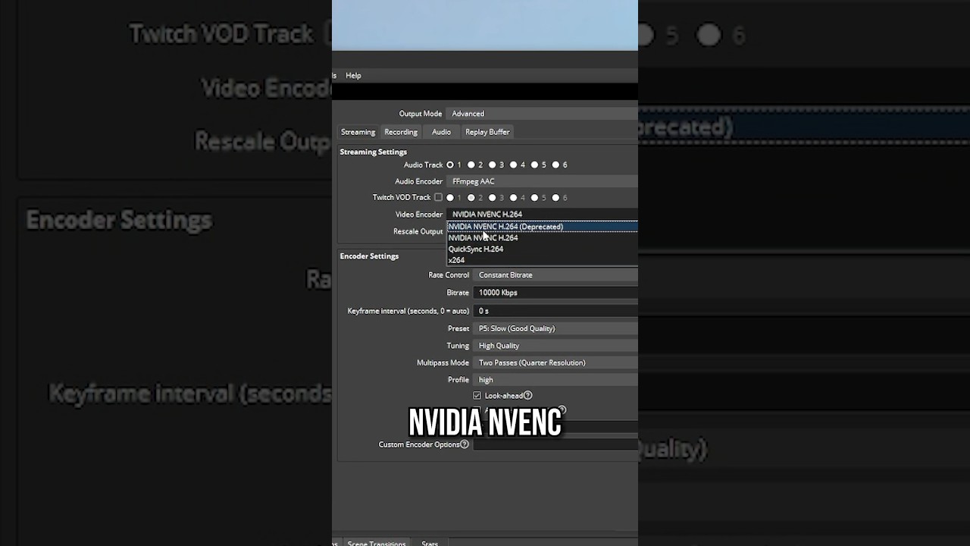The image size is (970, 546).
Task: Select Twitch VOD Track 5 radio button
Action: pyautogui.click(x=535, y=198)
